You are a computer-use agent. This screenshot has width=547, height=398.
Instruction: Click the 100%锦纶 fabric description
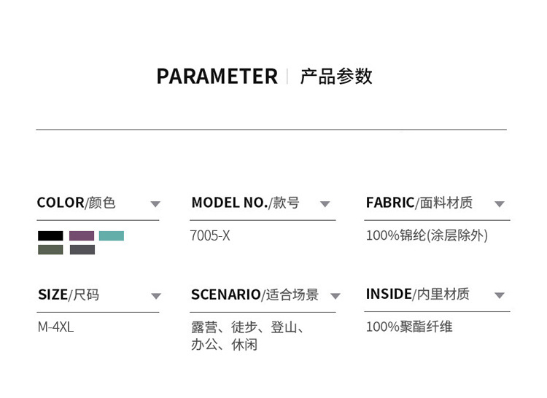(x=427, y=235)
